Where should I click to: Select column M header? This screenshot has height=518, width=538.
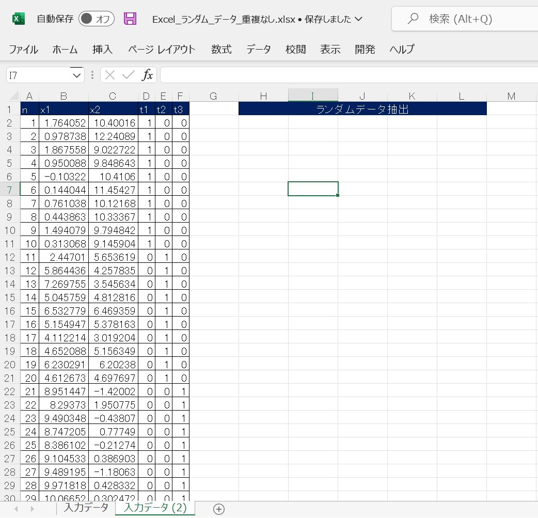[511, 96]
